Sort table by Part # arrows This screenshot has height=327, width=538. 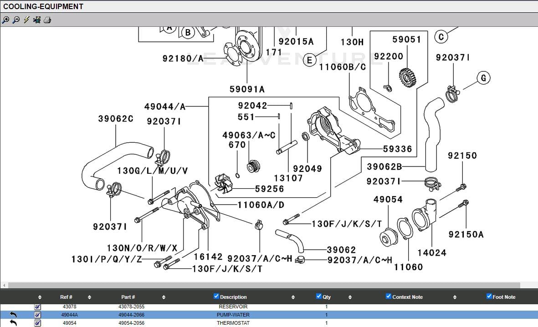(164, 297)
